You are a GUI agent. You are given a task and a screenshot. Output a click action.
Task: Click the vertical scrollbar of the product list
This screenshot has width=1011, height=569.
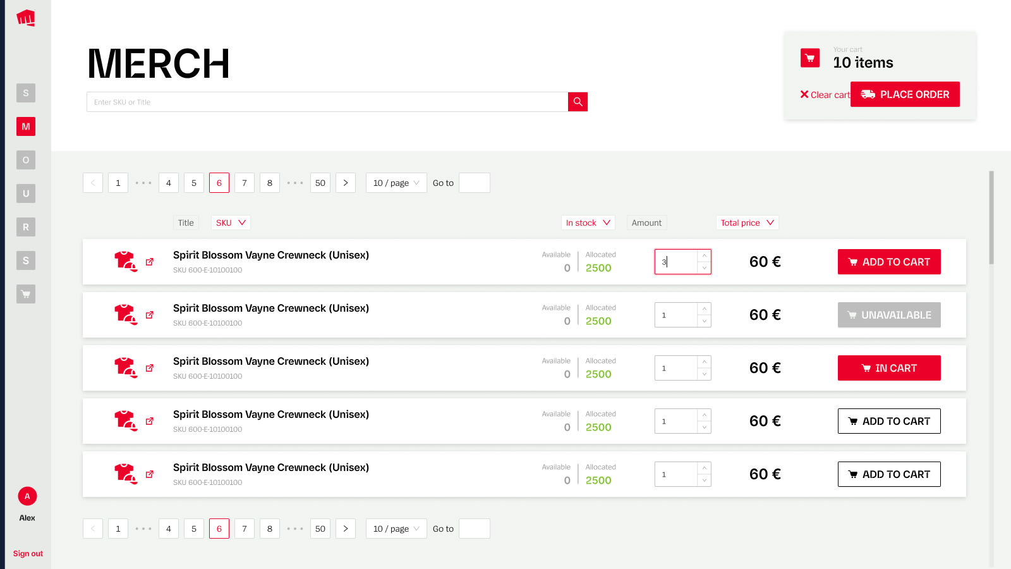pyautogui.click(x=991, y=217)
